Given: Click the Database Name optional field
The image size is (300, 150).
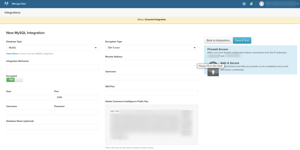Looking at the screenshot, I should pos(52,127).
